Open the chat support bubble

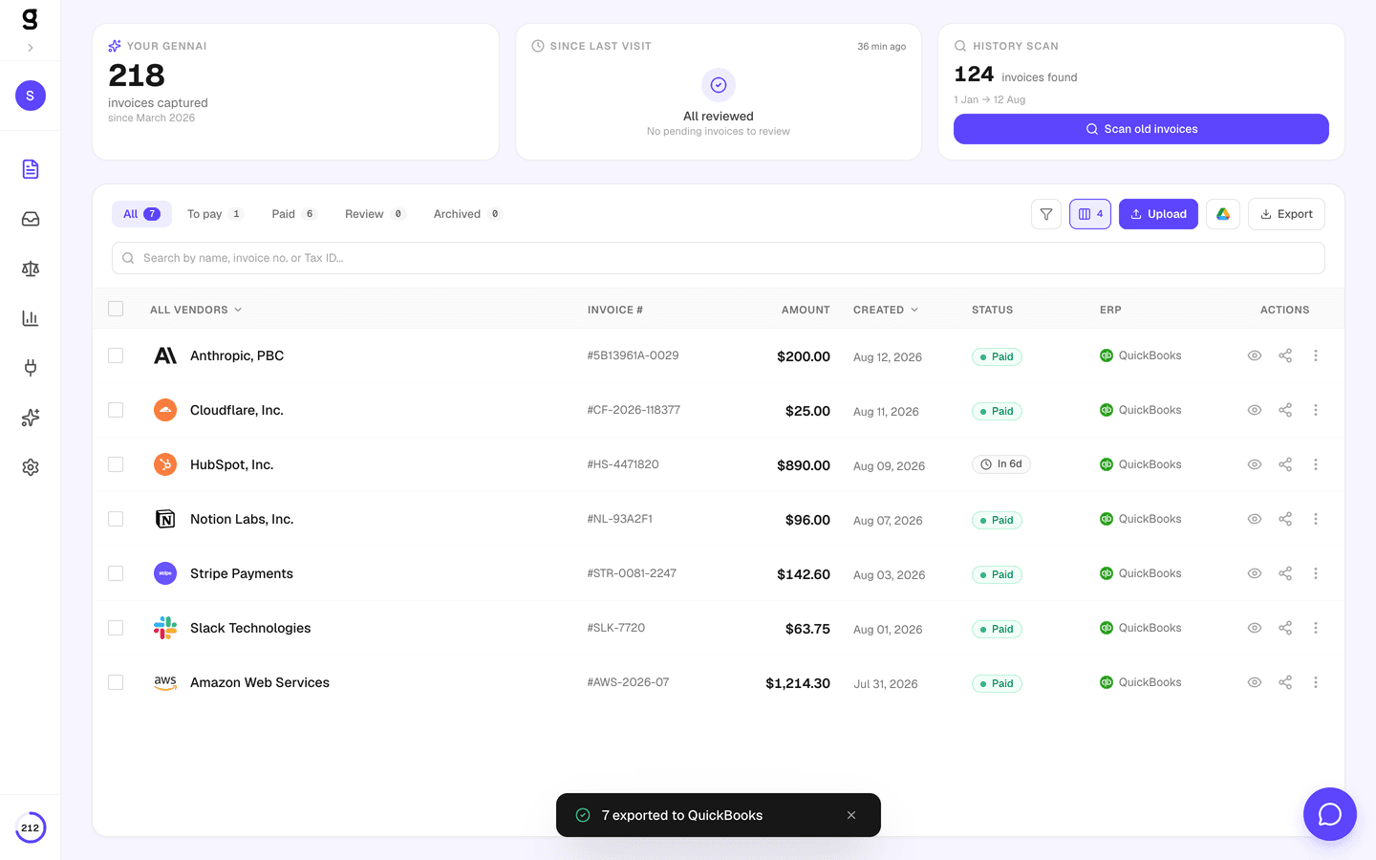coord(1330,814)
